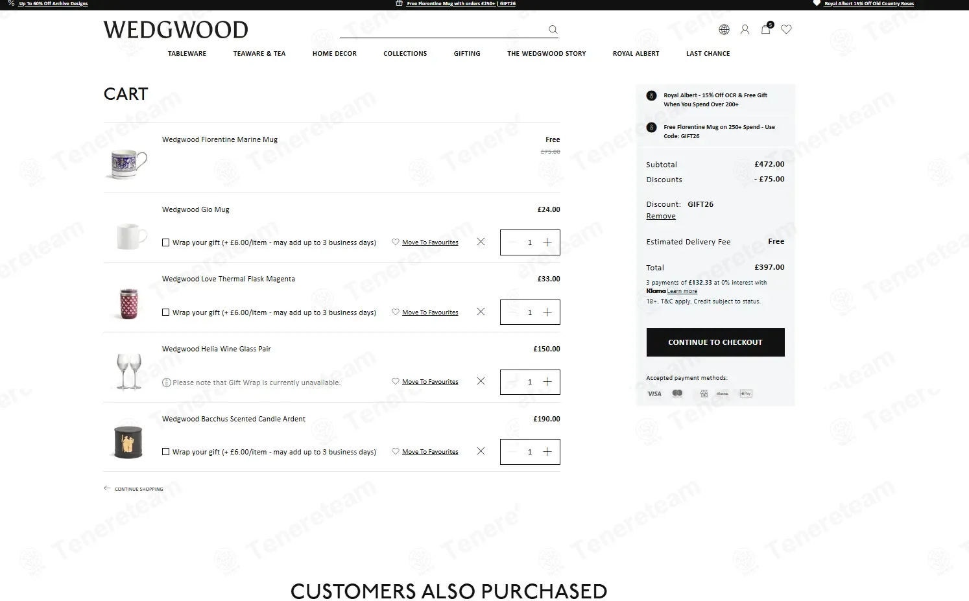Open Love Thermal Flask Magenta thumbnail
Image resolution: width=969 pixels, height=601 pixels.
point(129,303)
